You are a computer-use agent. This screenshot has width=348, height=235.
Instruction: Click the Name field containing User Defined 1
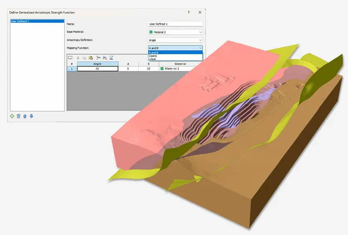[x=175, y=24]
